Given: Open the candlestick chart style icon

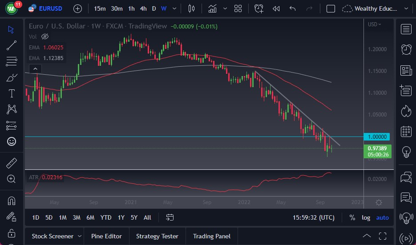Looking at the screenshot, I should (x=192, y=8).
